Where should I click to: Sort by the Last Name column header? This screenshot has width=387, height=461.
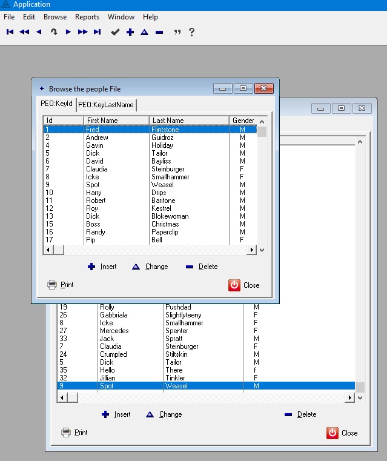(x=168, y=121)
